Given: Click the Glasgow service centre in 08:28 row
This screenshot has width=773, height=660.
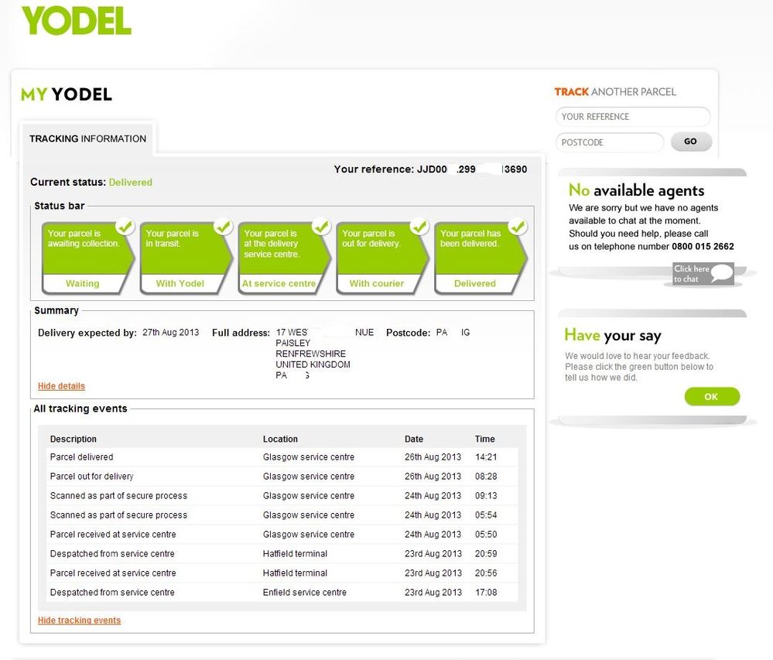Looking at the screenshot, I should coord(309,476).
